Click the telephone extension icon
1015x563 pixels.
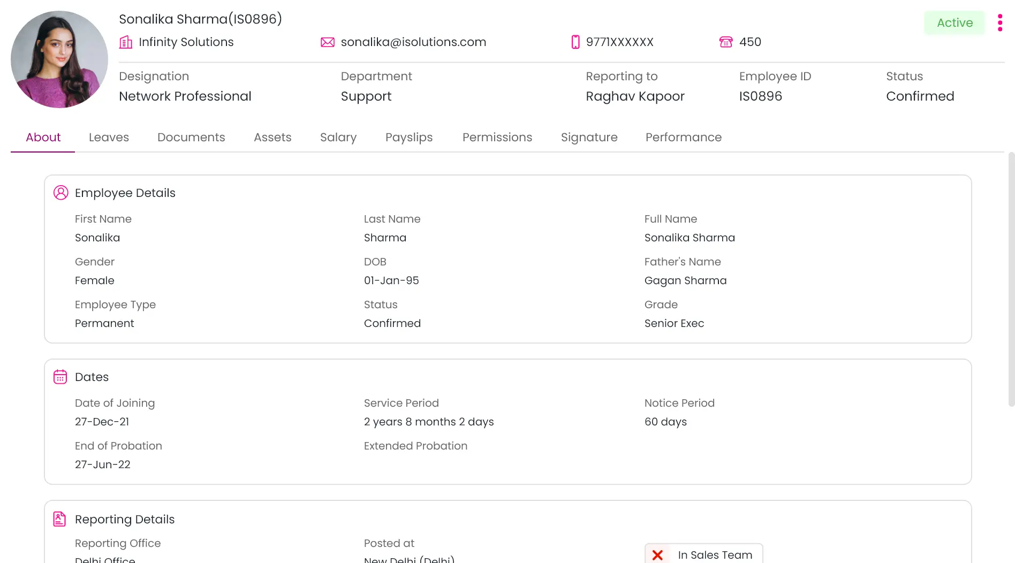726,42
